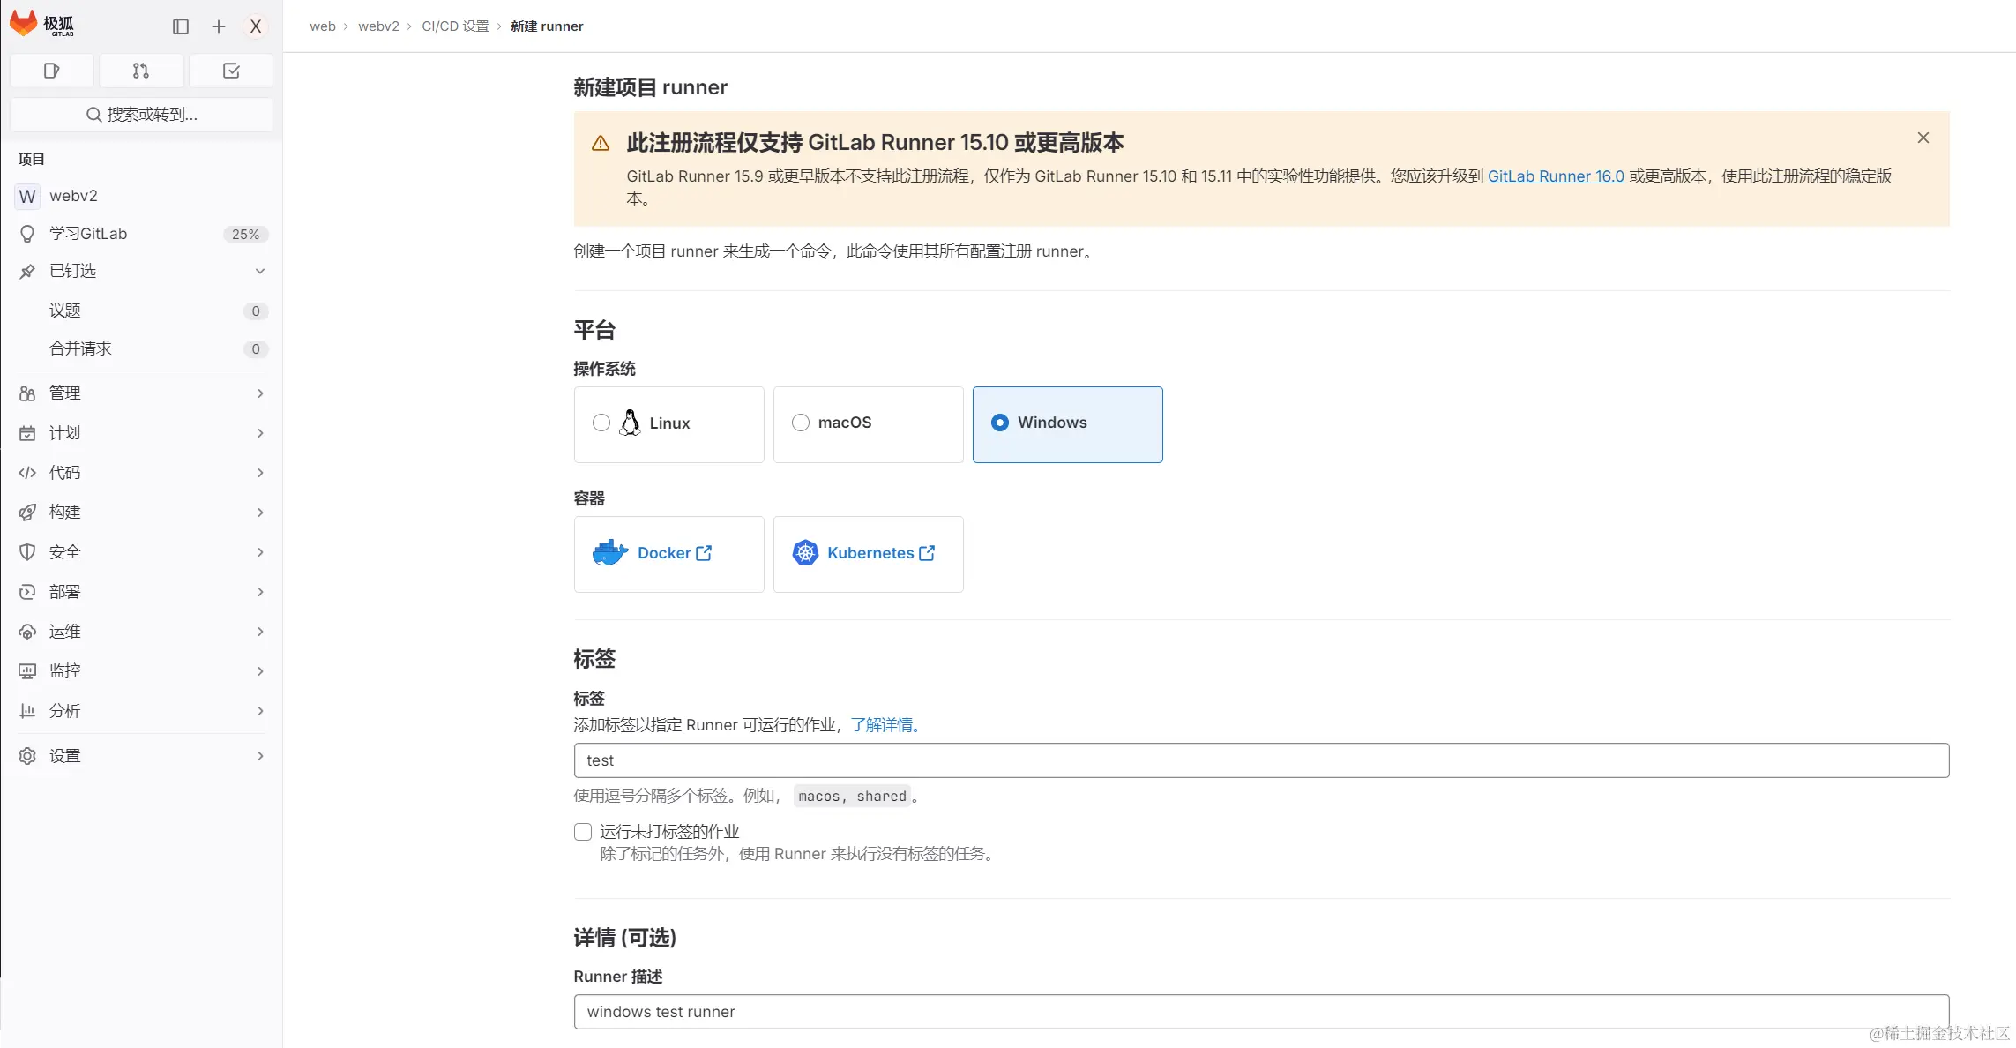Open the 议题 issues menu item
Screen dimensions: 2016x1048
coord(65,311)
